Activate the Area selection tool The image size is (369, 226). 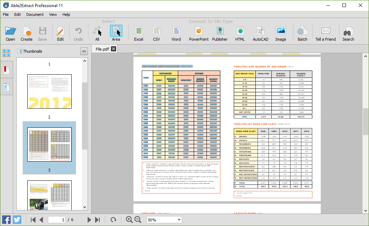(116, 34)
